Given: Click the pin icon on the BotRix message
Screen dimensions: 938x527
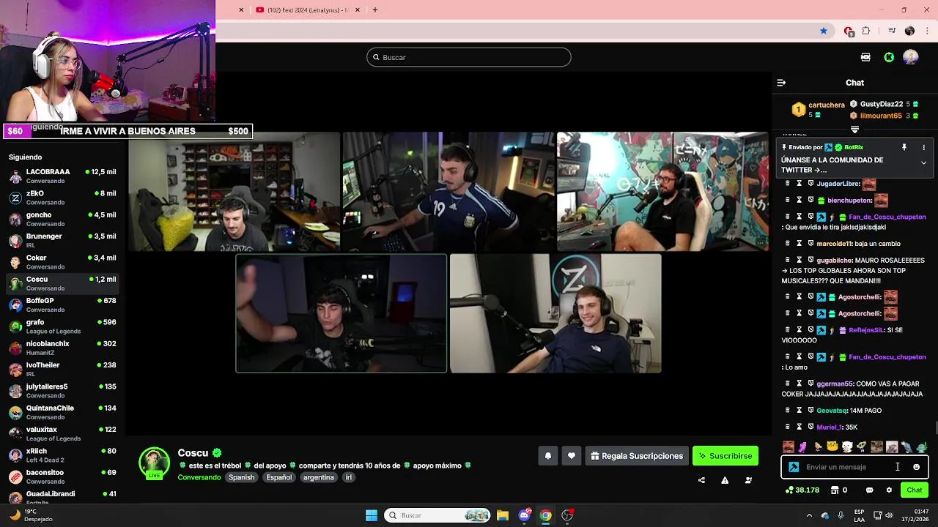Looking at the screenshot, I should (904, 147).
